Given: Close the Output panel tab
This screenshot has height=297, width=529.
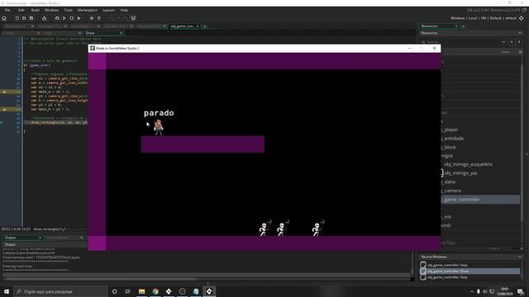Looking at the screenshot, I should click(x=40, y=238).
